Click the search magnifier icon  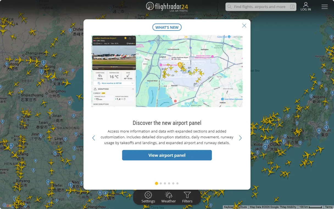[229, 7]
